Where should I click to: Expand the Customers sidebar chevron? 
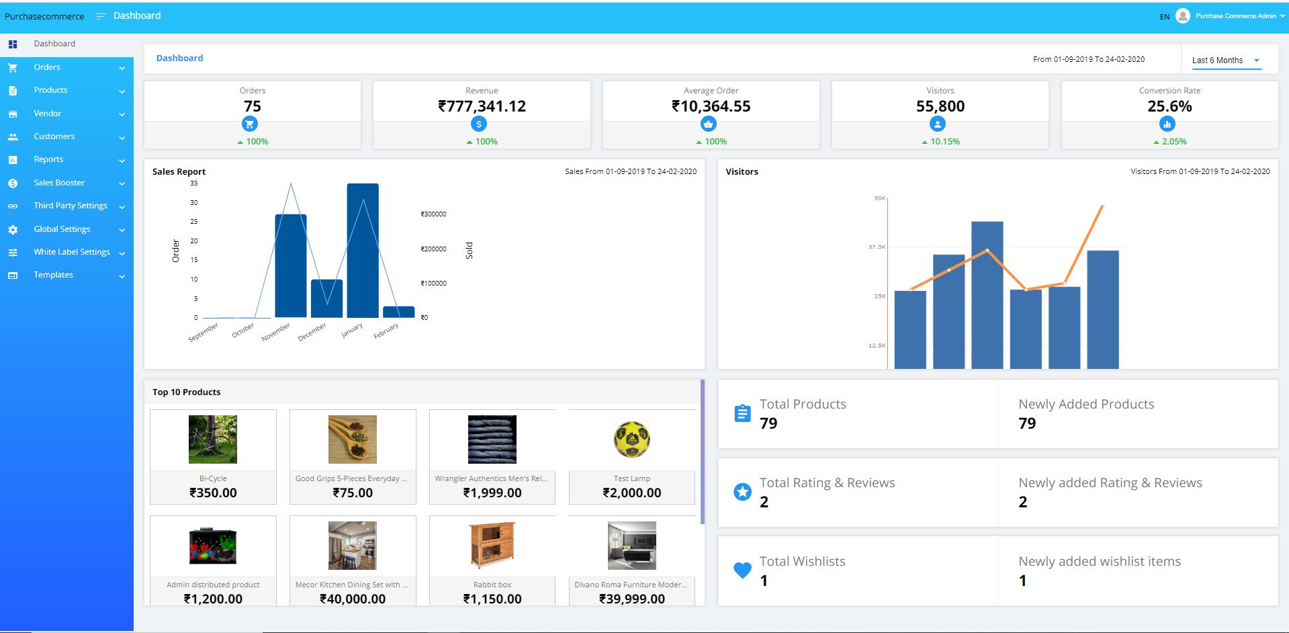[122, 138]
